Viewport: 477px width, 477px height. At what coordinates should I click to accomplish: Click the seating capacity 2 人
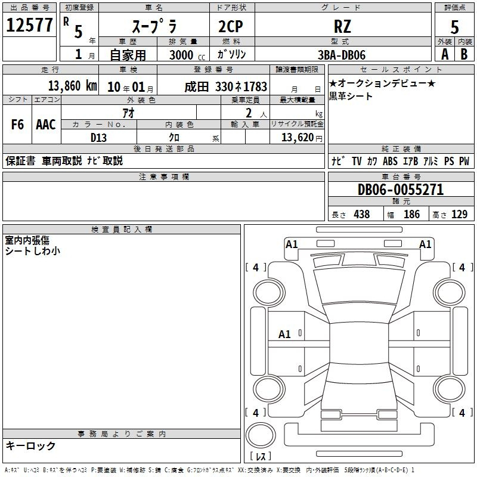[256, 113]
